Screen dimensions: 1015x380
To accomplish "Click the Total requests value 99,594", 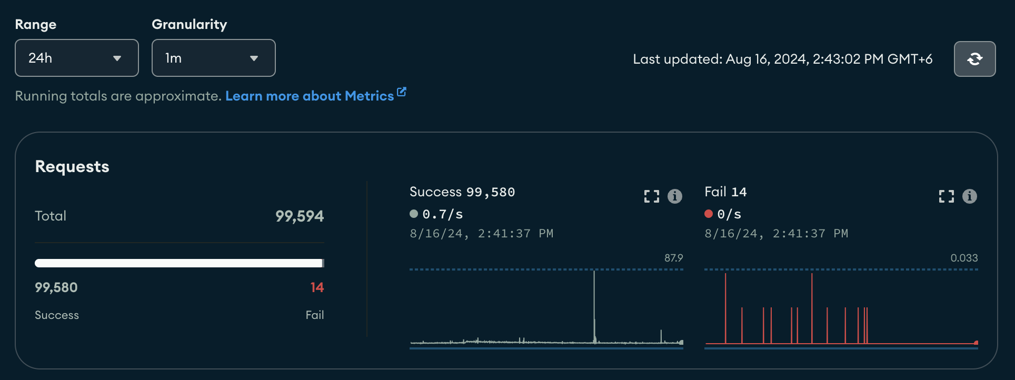I will (x=300, y=216).
